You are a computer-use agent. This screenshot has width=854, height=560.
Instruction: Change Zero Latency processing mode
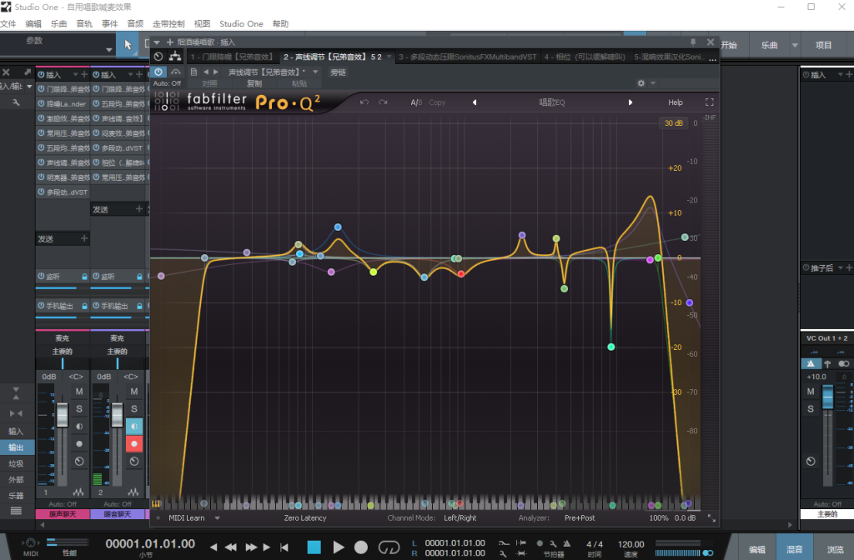pyautogui.click(x=305, y=518)
